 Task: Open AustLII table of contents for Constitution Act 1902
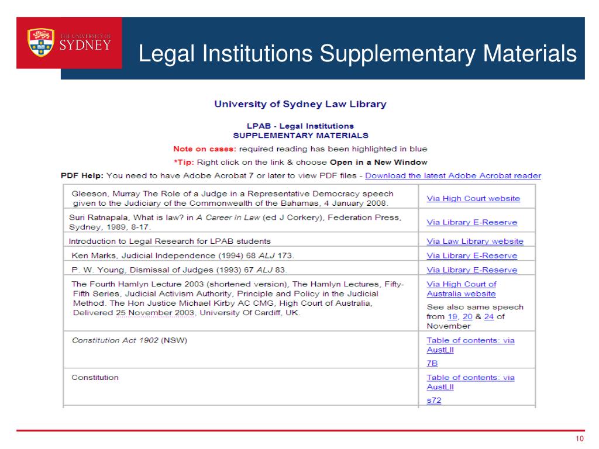(x=471, y=345)
